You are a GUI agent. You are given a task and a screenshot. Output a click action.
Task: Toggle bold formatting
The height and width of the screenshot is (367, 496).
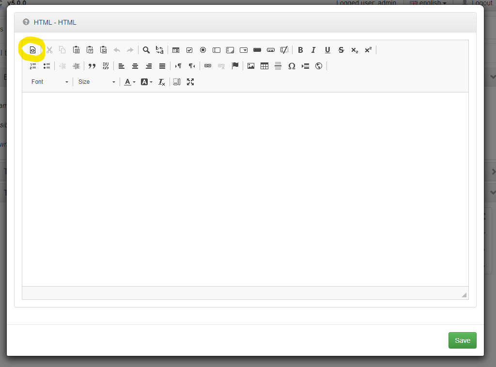[x=300, y=50]
